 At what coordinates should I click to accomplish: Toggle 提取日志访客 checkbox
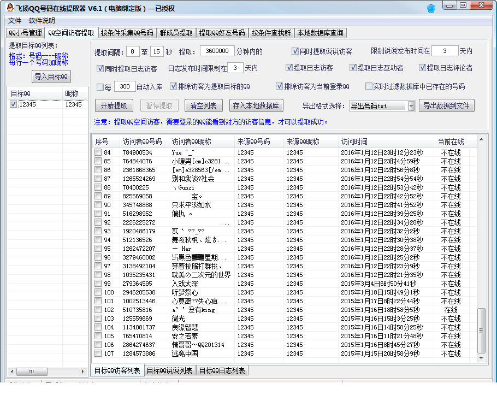click(x=289, y=68)
